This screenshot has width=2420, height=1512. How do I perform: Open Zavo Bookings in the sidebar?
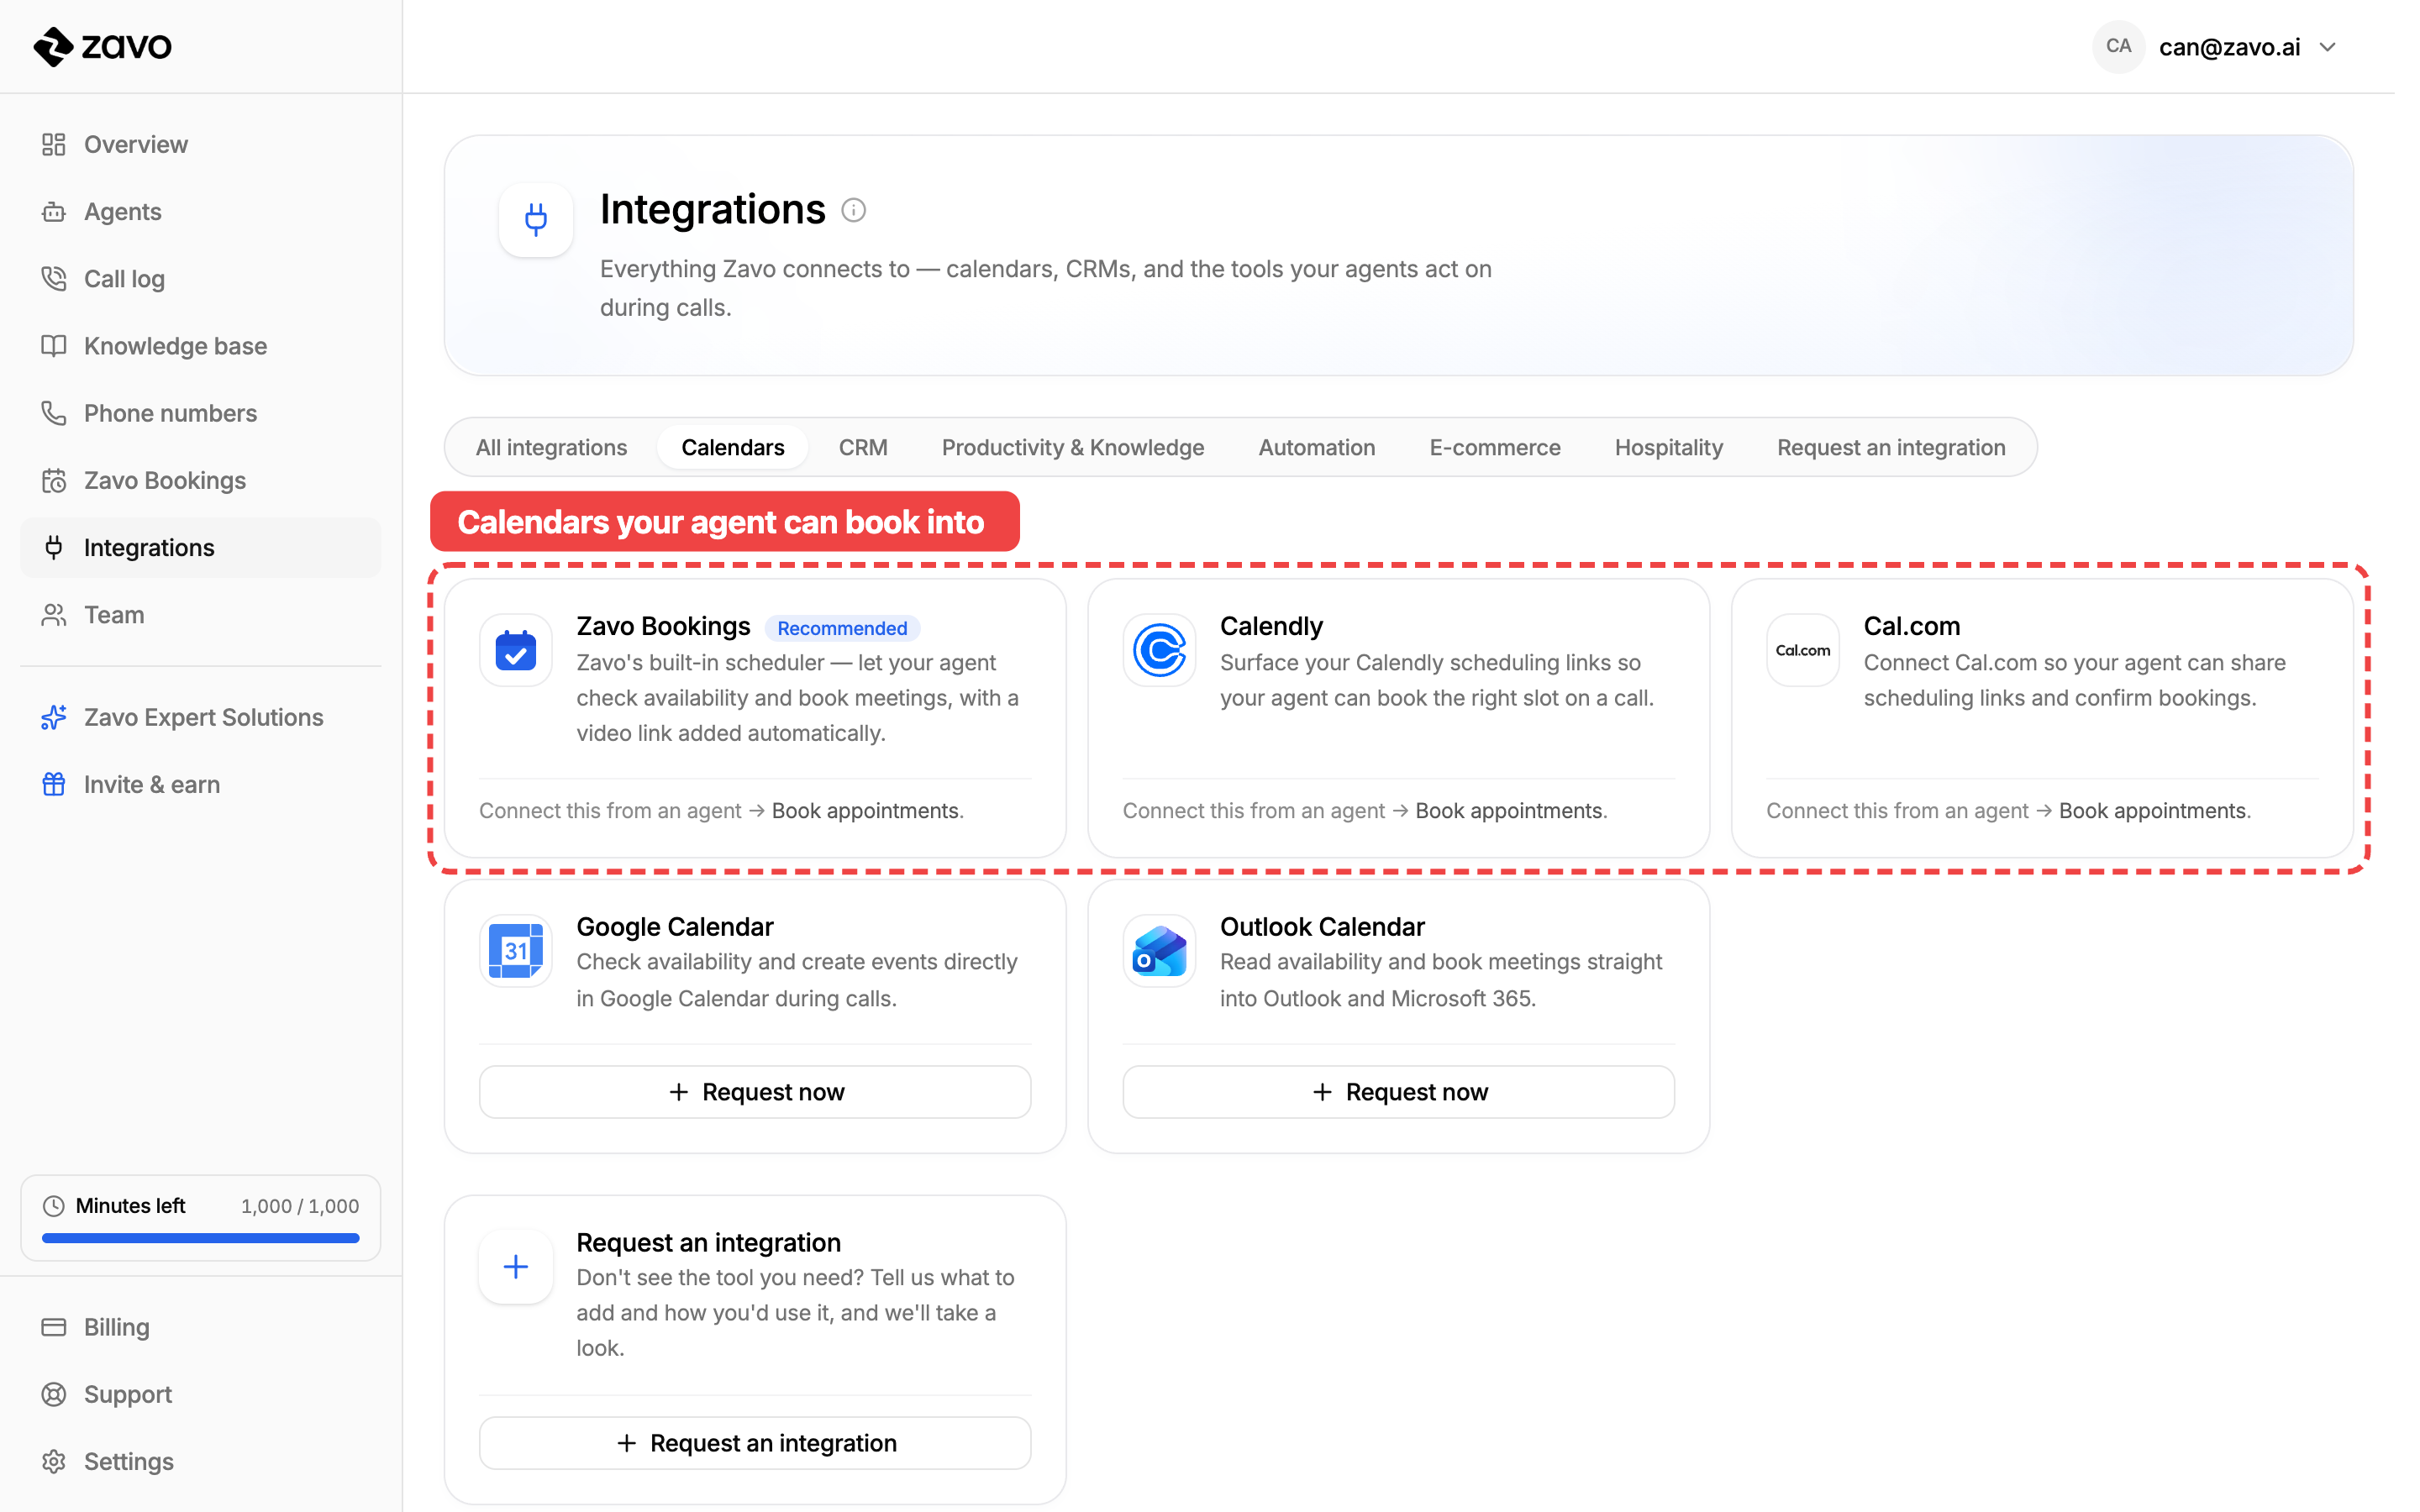pos(200,481)
